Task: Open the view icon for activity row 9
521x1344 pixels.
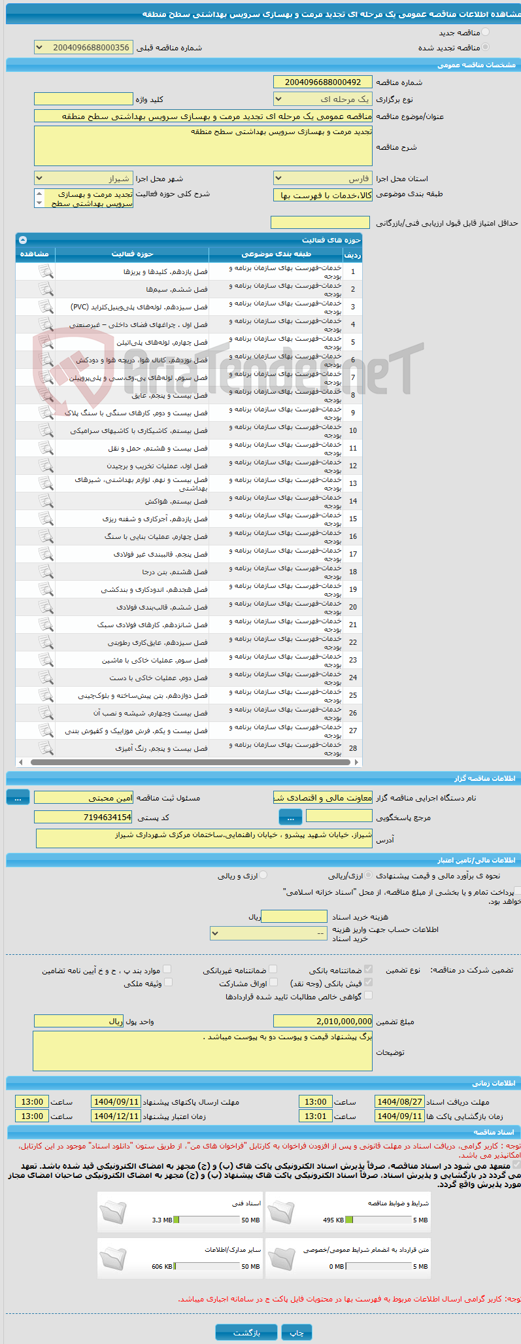Action: (x=46, y=413)
